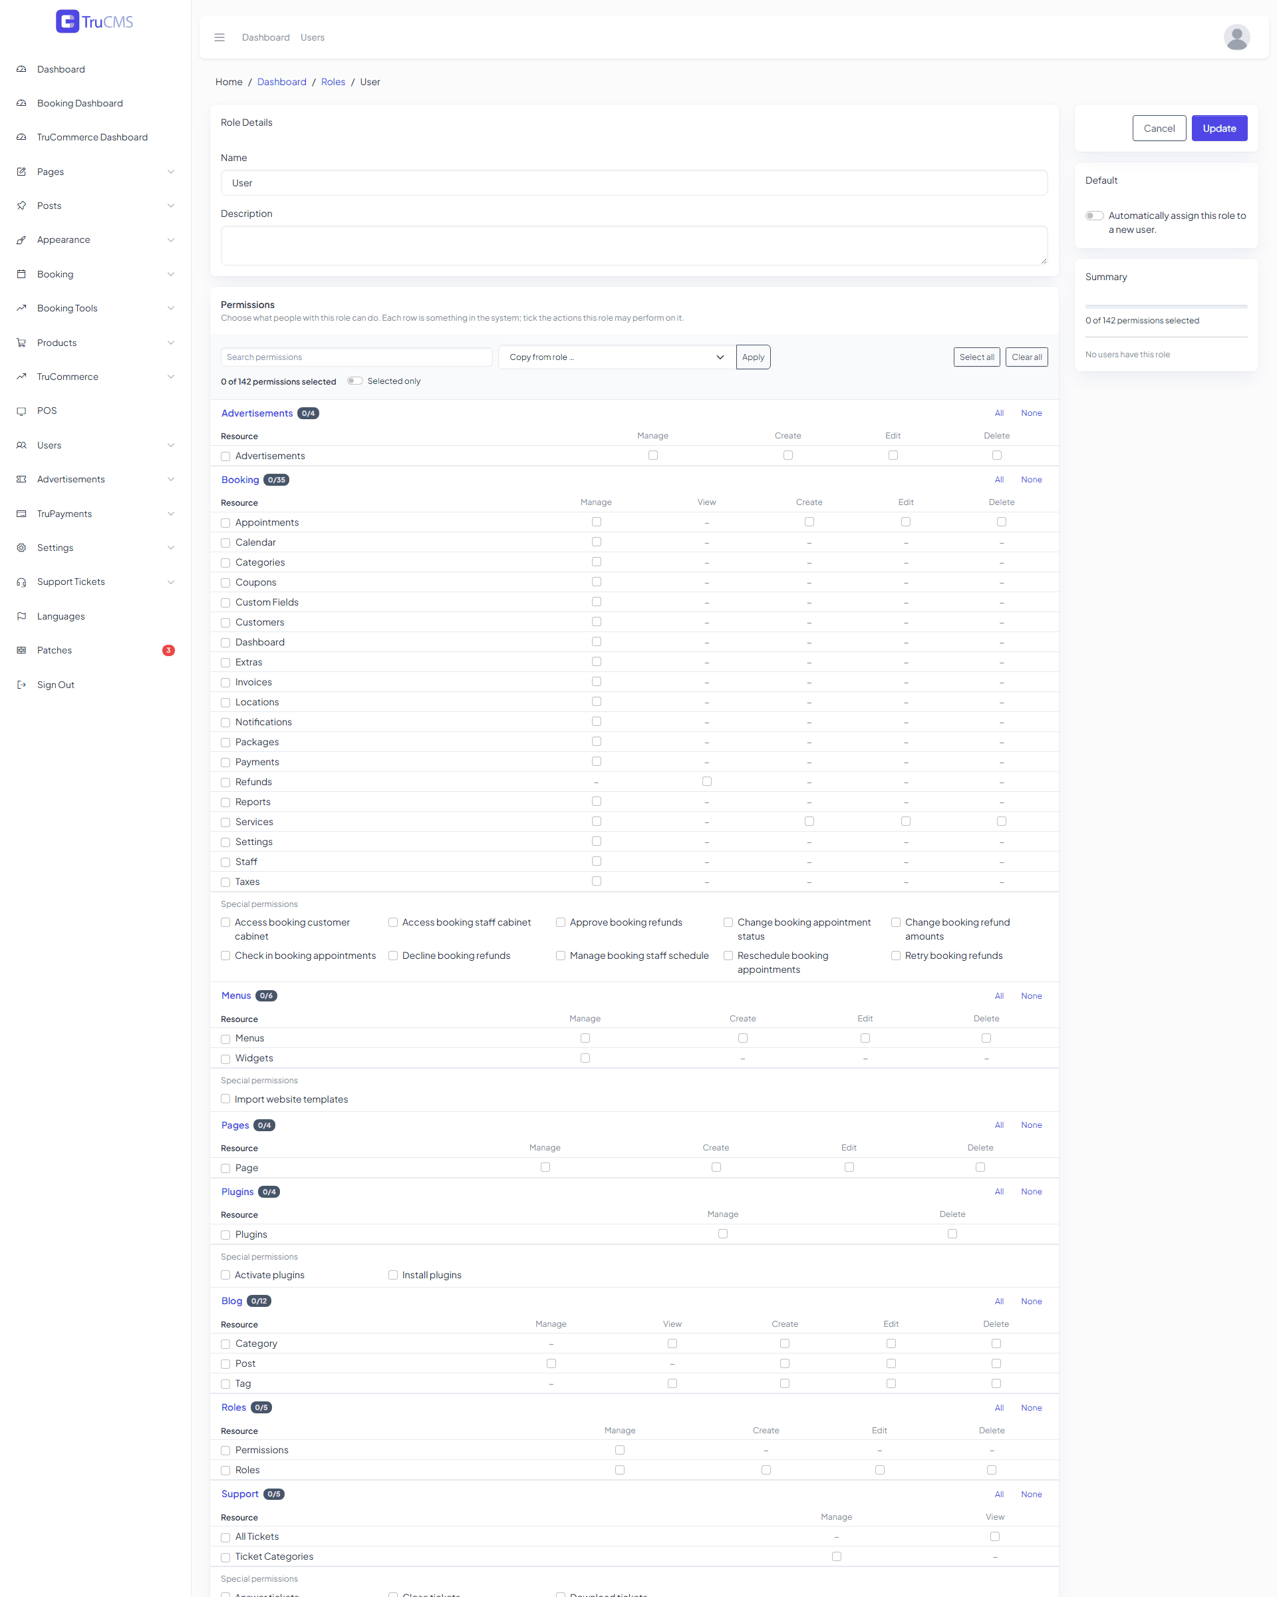
Task: Check Install plugins permission
Action: [x=393, y=1276]
